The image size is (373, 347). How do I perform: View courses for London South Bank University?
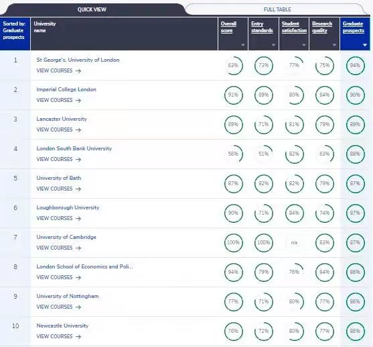point(59,160)
